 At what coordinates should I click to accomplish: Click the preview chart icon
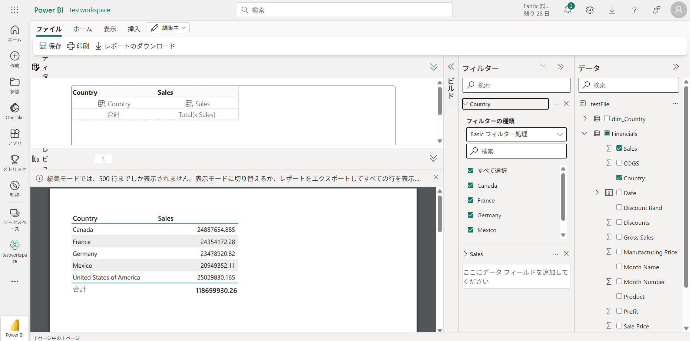pos(36,159)
